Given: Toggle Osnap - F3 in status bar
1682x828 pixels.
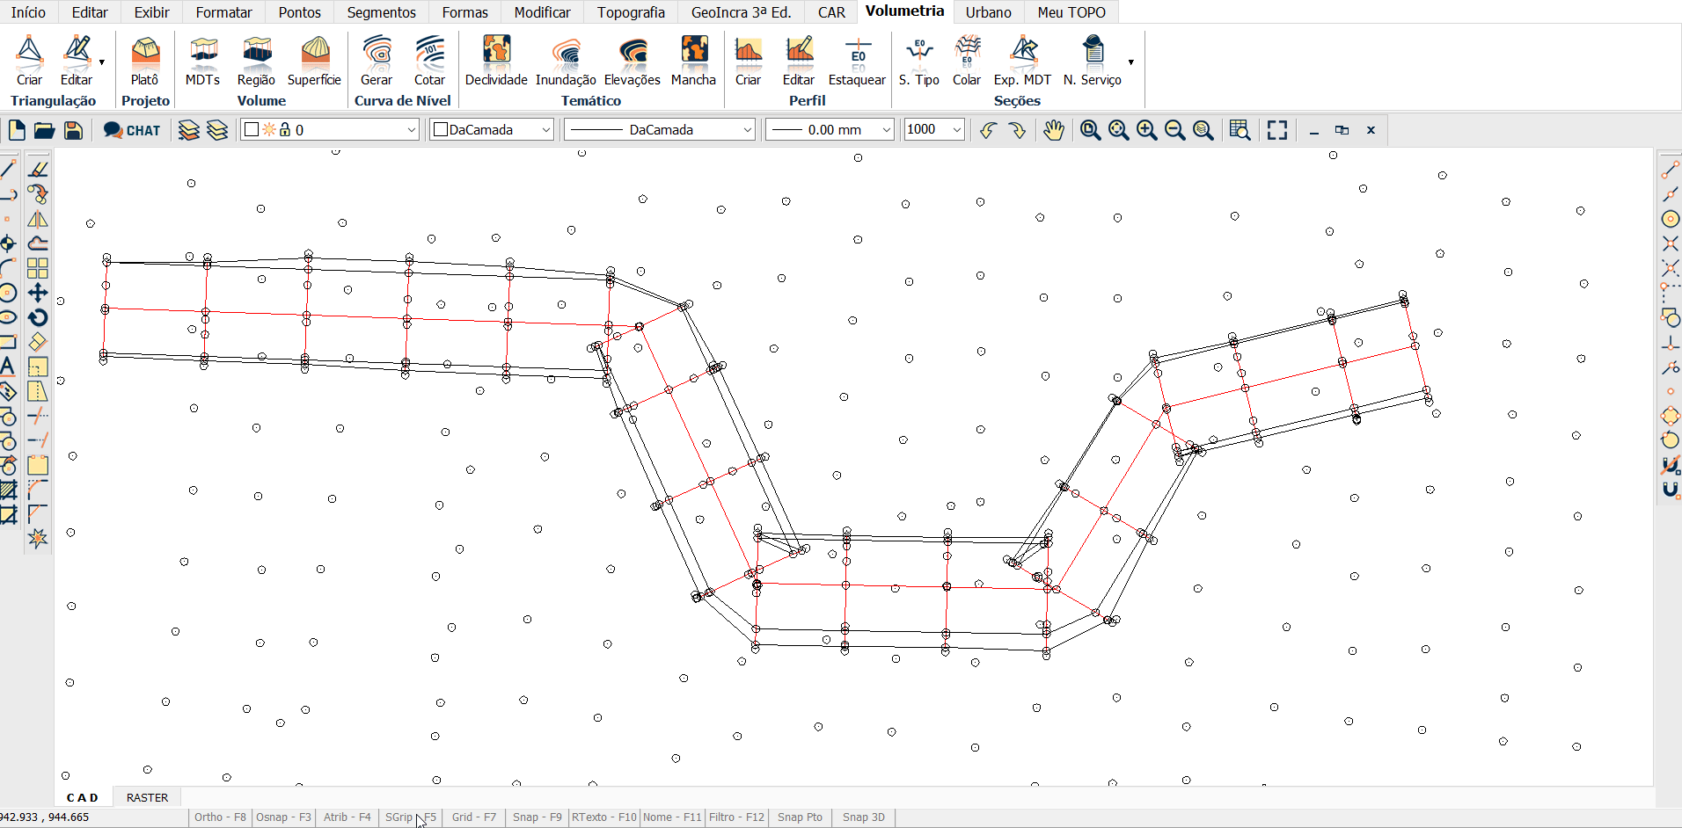Looking at the screenshot, I should [x=283, y=817].
